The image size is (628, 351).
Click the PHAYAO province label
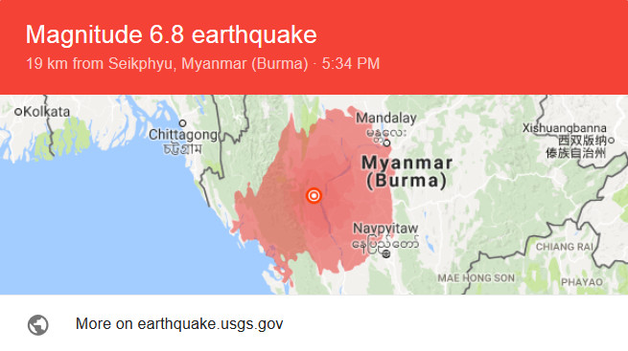pyautogui.click(x=582, y=282)
